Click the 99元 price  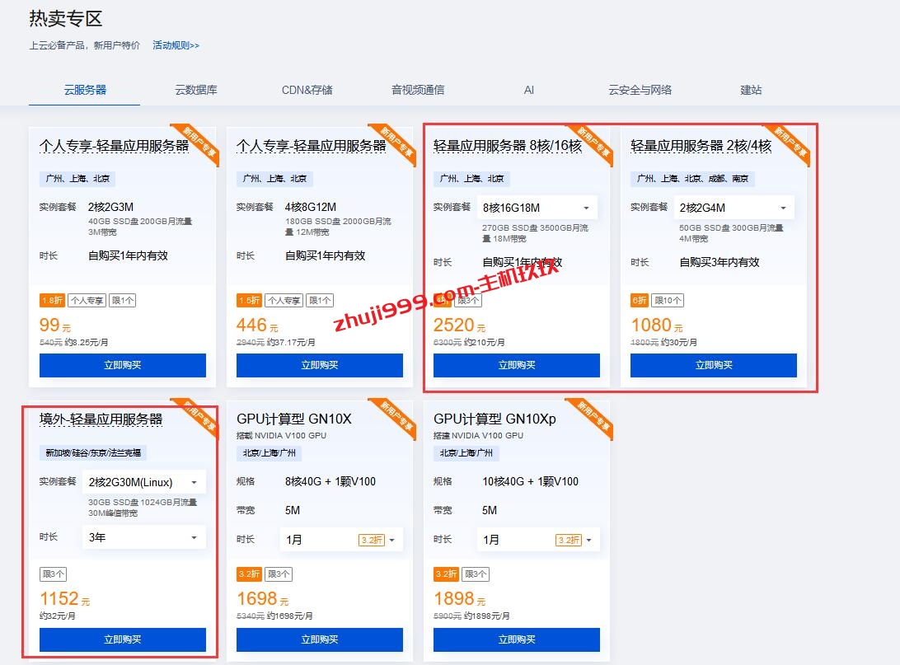[x=55, y=325]
